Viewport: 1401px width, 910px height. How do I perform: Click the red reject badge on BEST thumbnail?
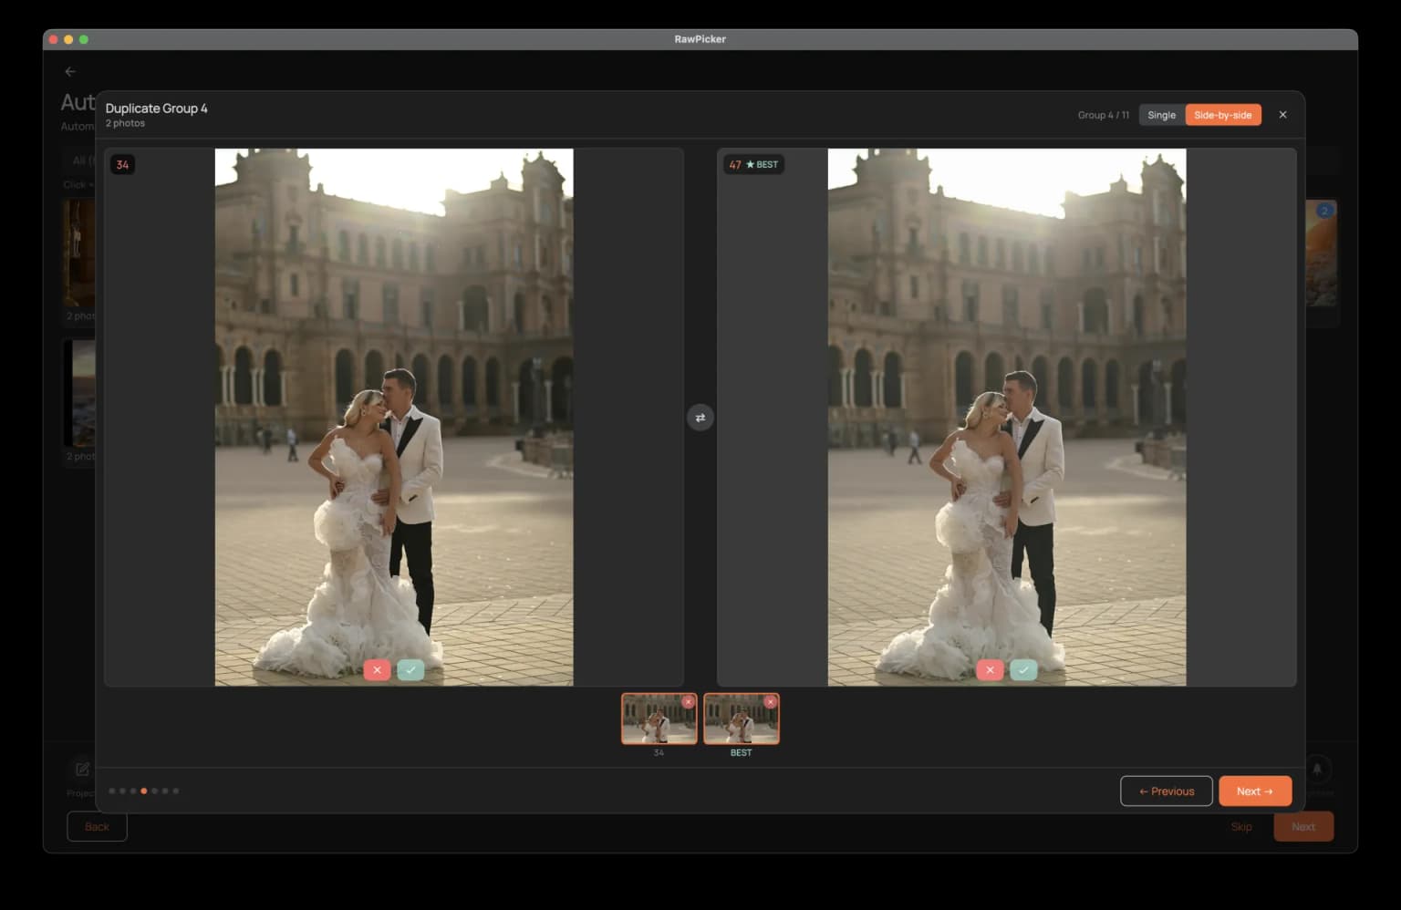tap(771, 702)
